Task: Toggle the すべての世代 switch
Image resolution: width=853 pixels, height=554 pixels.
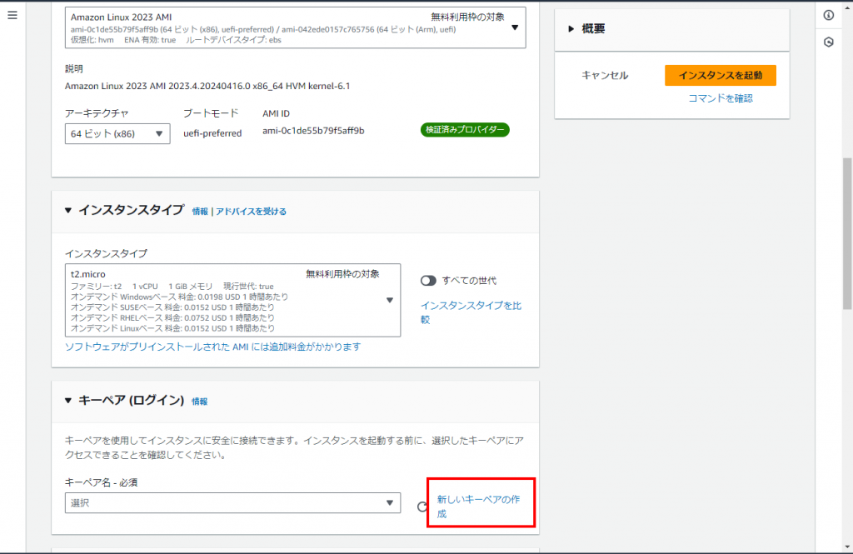Action: (x=429, y=281)
